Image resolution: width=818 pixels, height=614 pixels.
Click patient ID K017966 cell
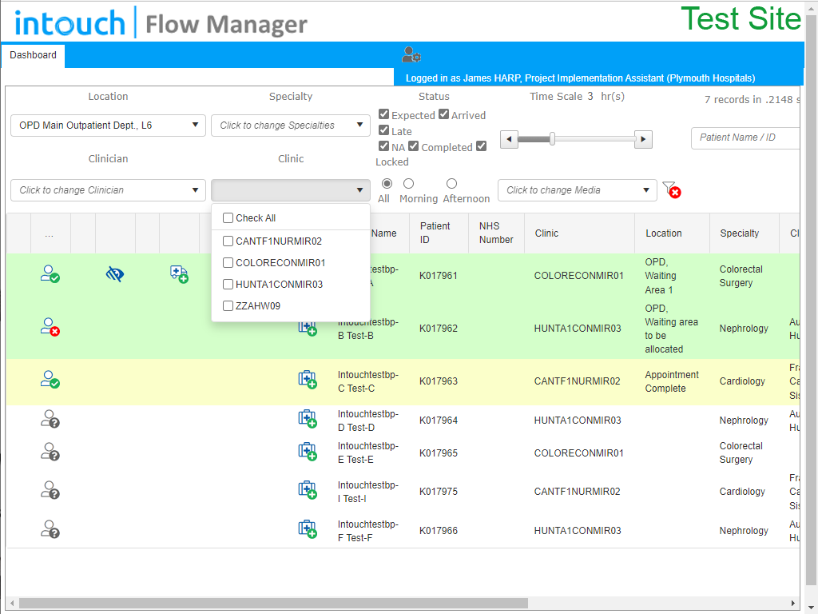pos(439,531)
